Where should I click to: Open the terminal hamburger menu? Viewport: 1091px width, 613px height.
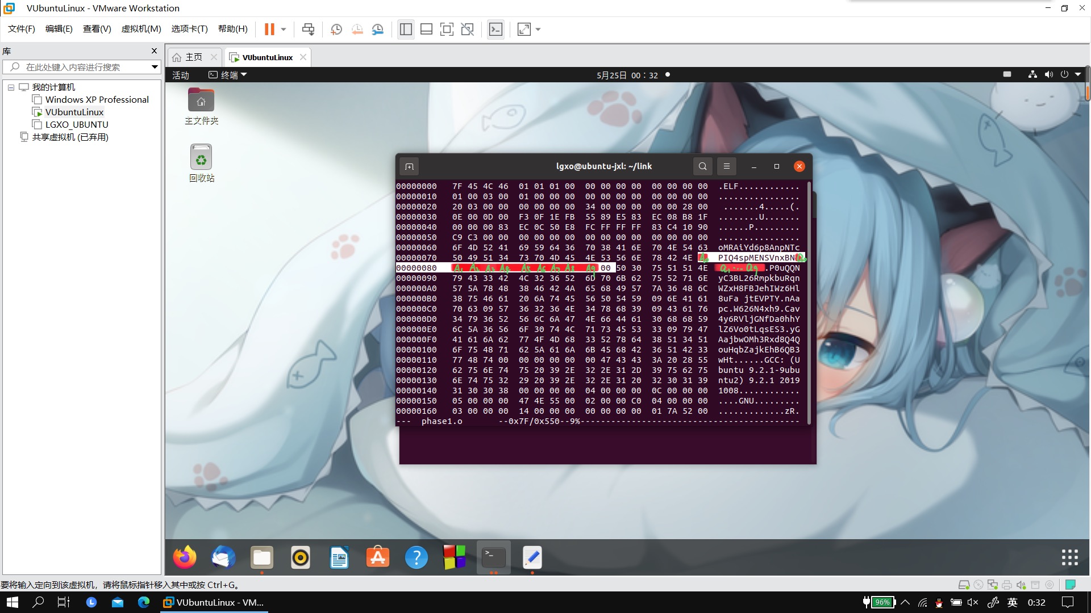click(727, 166)
